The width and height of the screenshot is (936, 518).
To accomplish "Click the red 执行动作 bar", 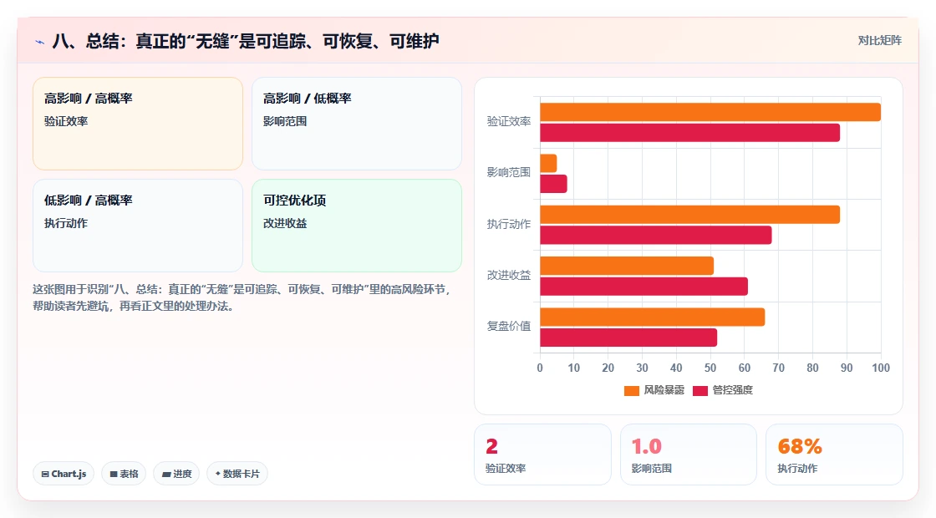I will pyautogui.click(x=656, y=235).
